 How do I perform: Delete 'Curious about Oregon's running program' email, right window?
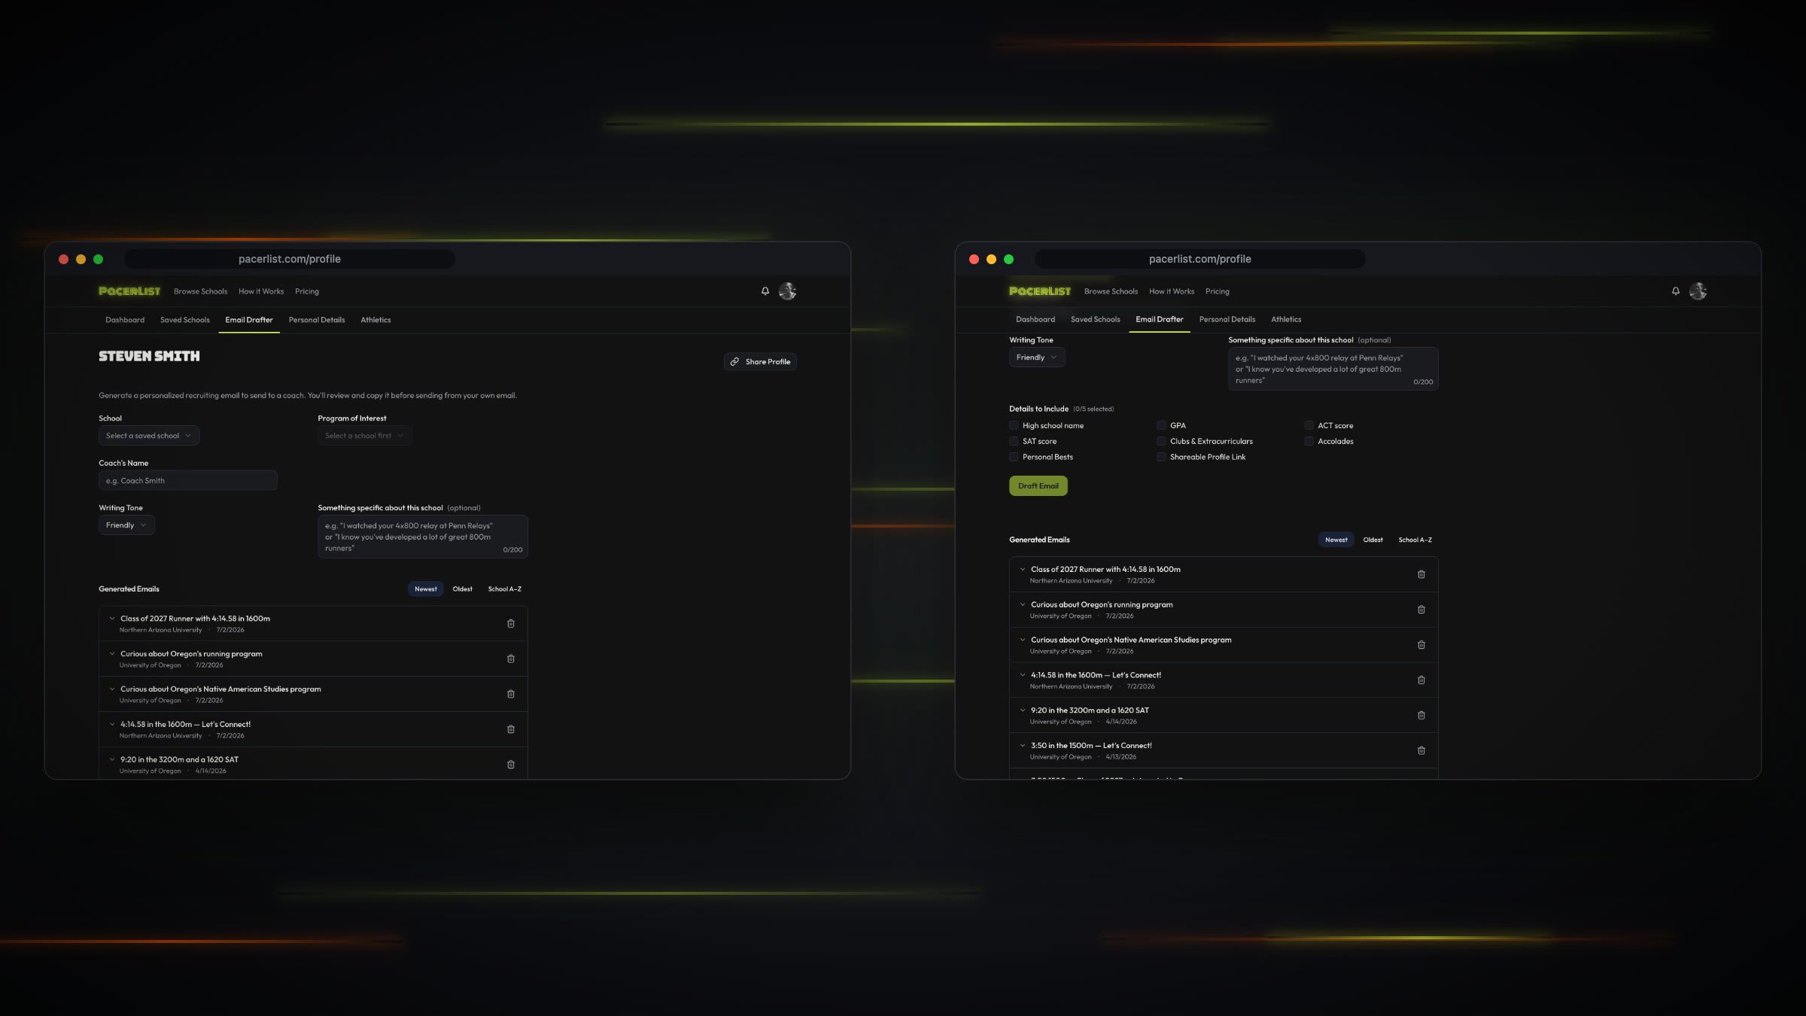tap(1421, 610)
